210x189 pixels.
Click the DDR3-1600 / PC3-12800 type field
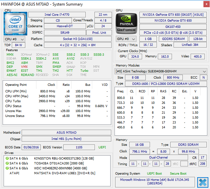coord(166,84)
